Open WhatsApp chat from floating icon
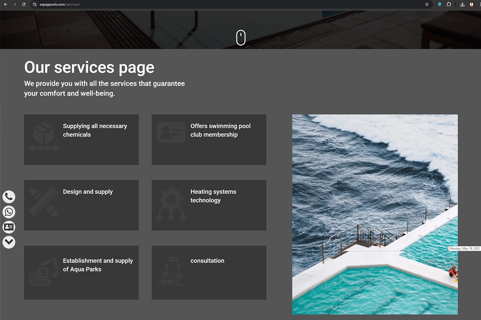481x320 pixels. [9, 212]
